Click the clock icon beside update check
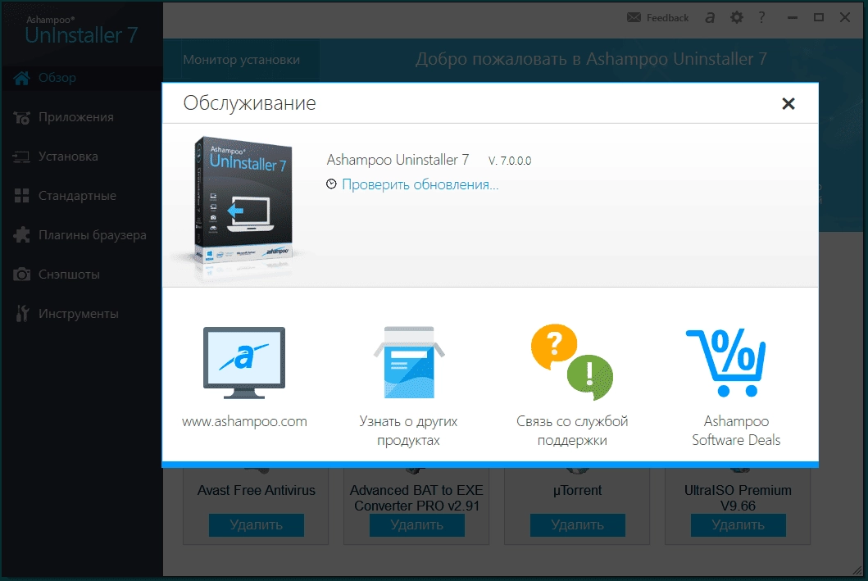The image size is (868, 581). coord(331,184)
